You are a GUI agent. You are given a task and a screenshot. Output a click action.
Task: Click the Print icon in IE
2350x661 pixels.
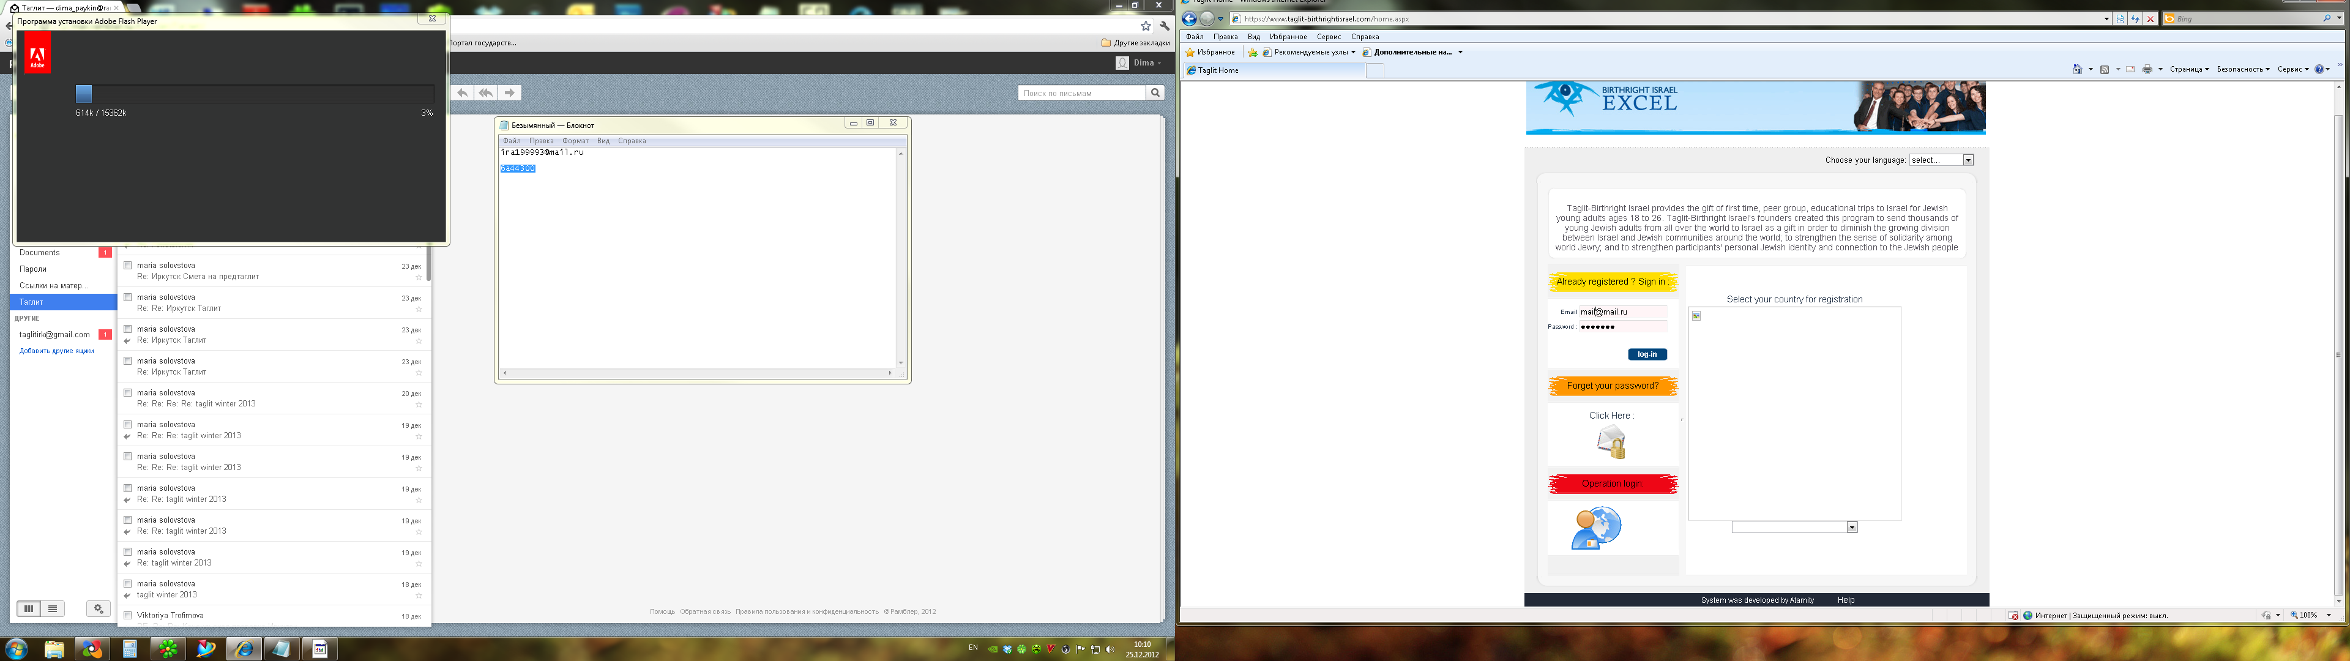2147,69
